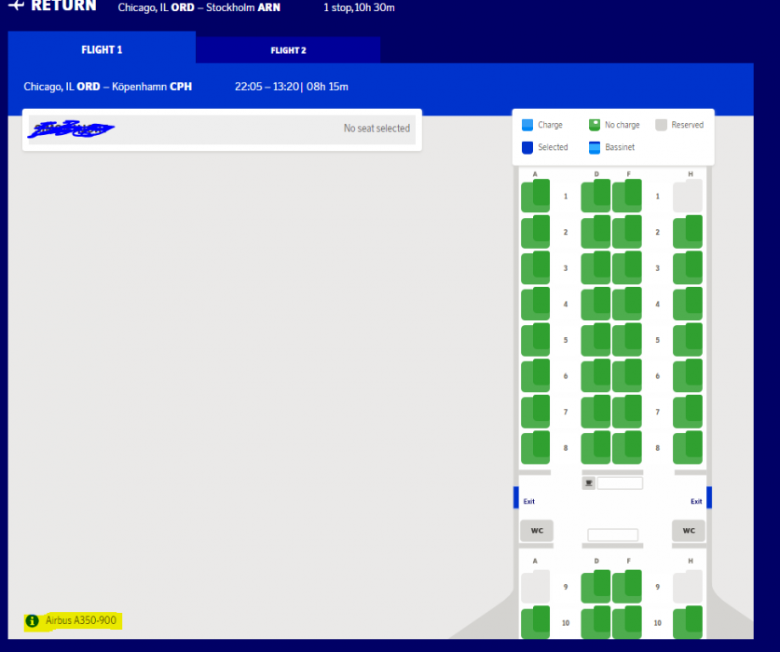Open the Flight 1 tab
This screenshot has height=652, width=780.
point(102,49)
